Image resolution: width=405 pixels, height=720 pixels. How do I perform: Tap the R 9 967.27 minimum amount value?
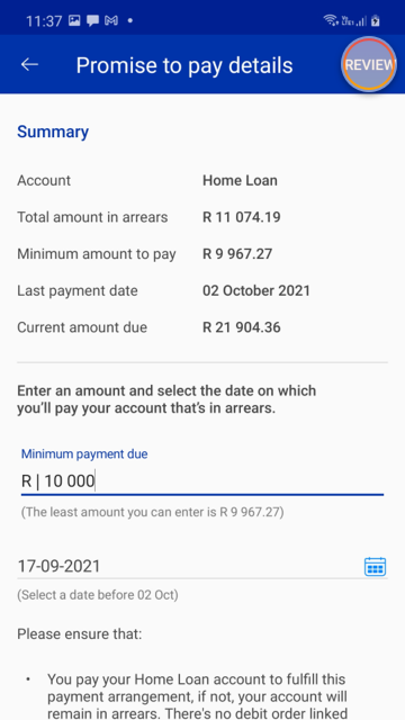(237, 254)
